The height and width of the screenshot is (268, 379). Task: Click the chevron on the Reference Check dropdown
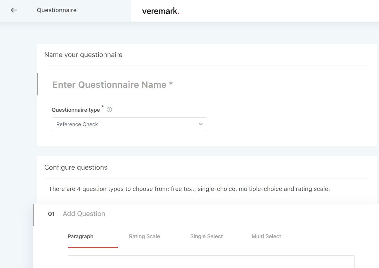tap(200, 124)
